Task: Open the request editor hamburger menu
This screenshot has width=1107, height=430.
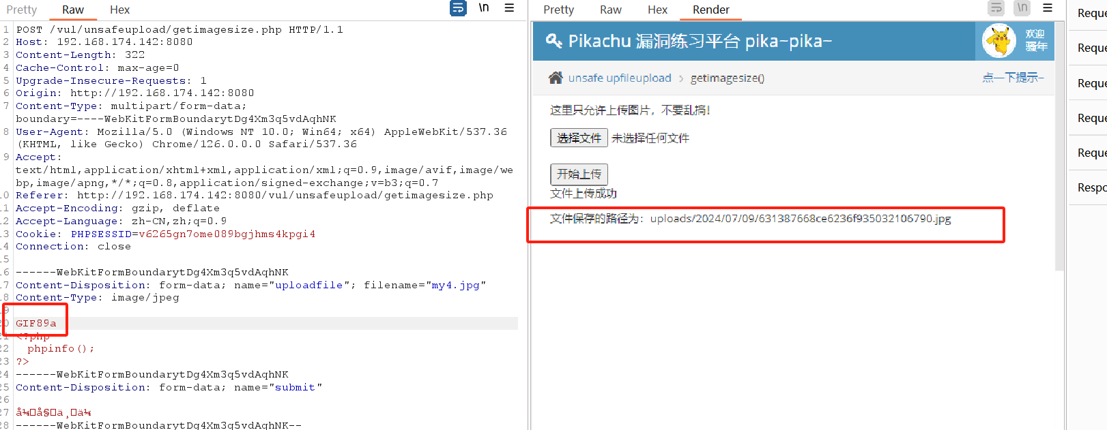Action: click(x=509, y=8)
